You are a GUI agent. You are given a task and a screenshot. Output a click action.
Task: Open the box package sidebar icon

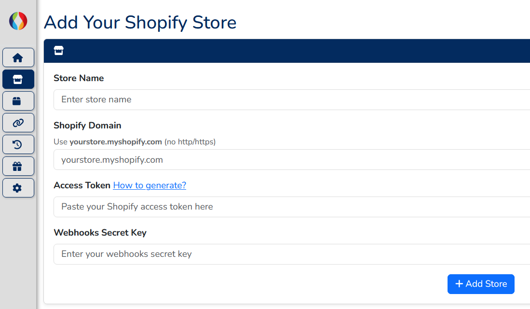(18, 101)
